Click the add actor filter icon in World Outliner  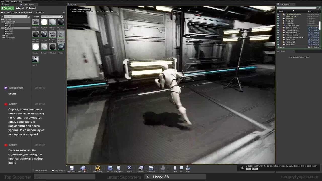click(319, 8)
